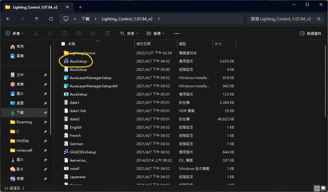Toggle the Details pane (詳細資料)
This screenshot has height=192, width=328.
[310, 33]
